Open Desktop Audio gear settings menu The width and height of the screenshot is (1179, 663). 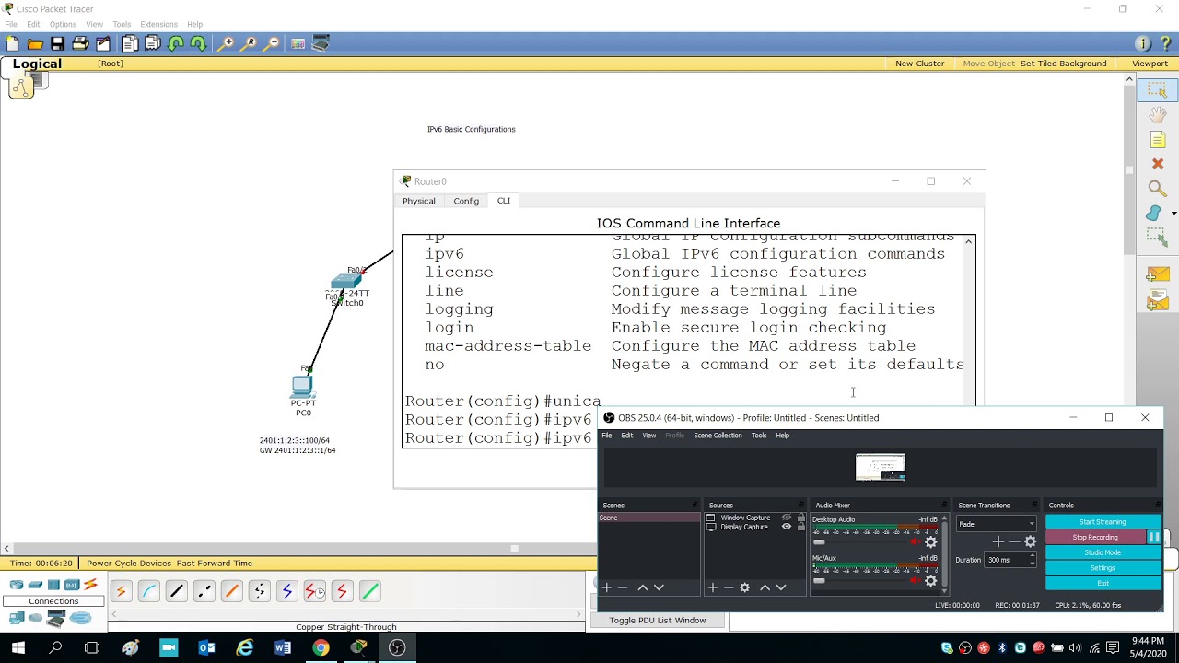(x=931, y=541)
